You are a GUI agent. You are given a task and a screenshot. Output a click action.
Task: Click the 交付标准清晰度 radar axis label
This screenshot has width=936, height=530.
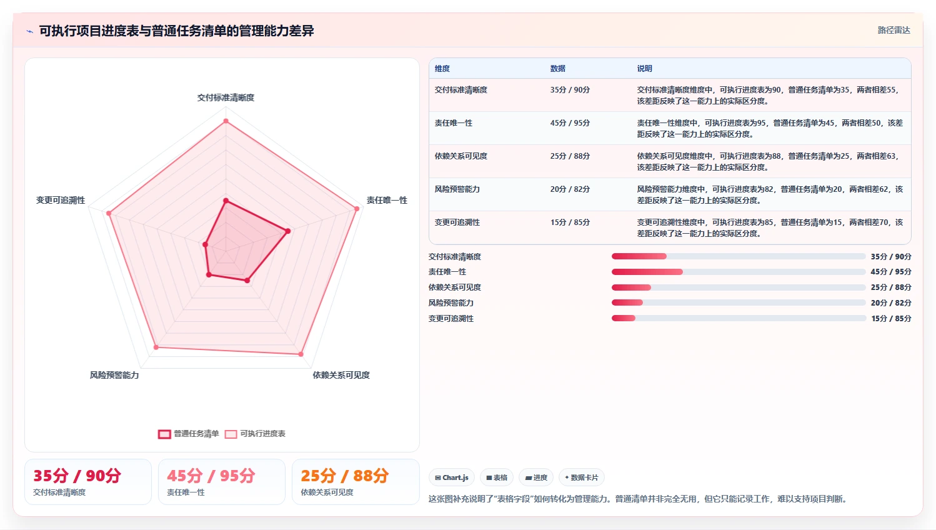coord(226,97)
